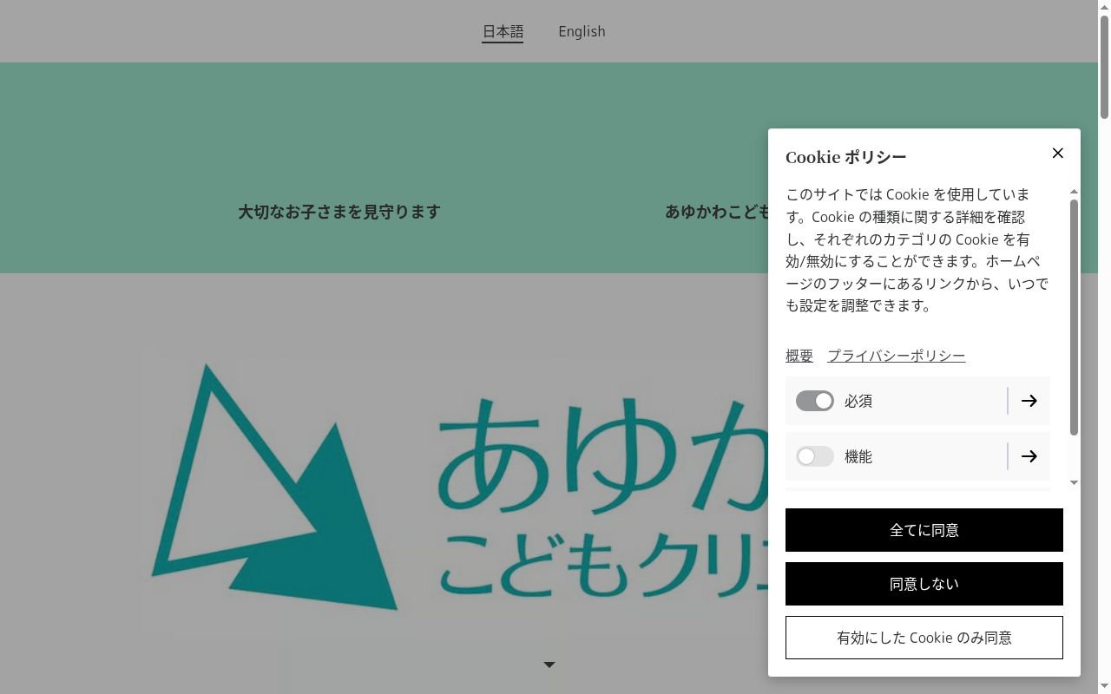Click the clinic logo image

[455, 490]
